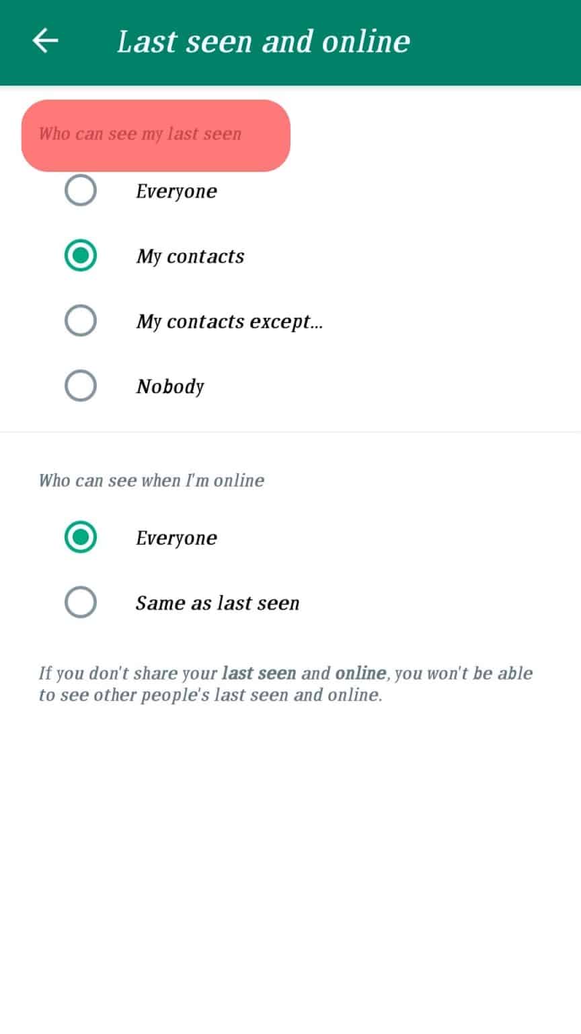The image size is (581, 1034).
Task: Keep My contacts selected for last seen
Action: coord(80,256)
